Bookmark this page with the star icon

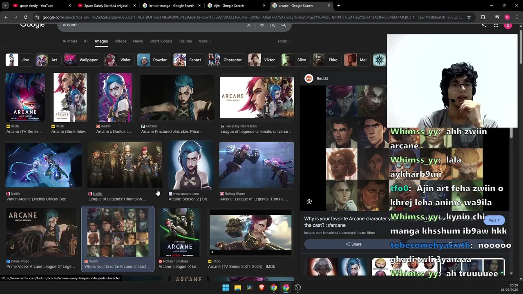469,17
